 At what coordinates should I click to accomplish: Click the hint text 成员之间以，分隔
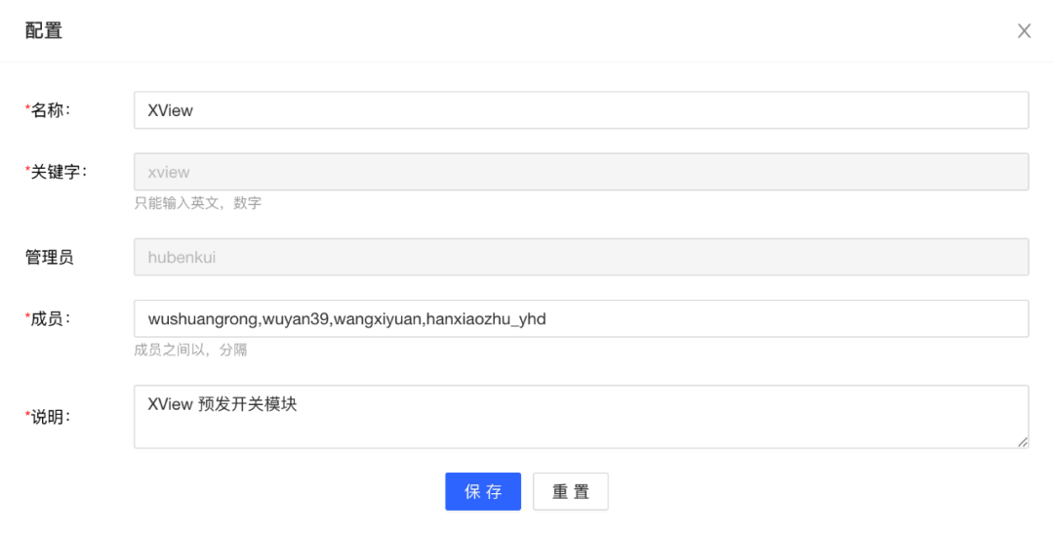(x=191, y=350)
